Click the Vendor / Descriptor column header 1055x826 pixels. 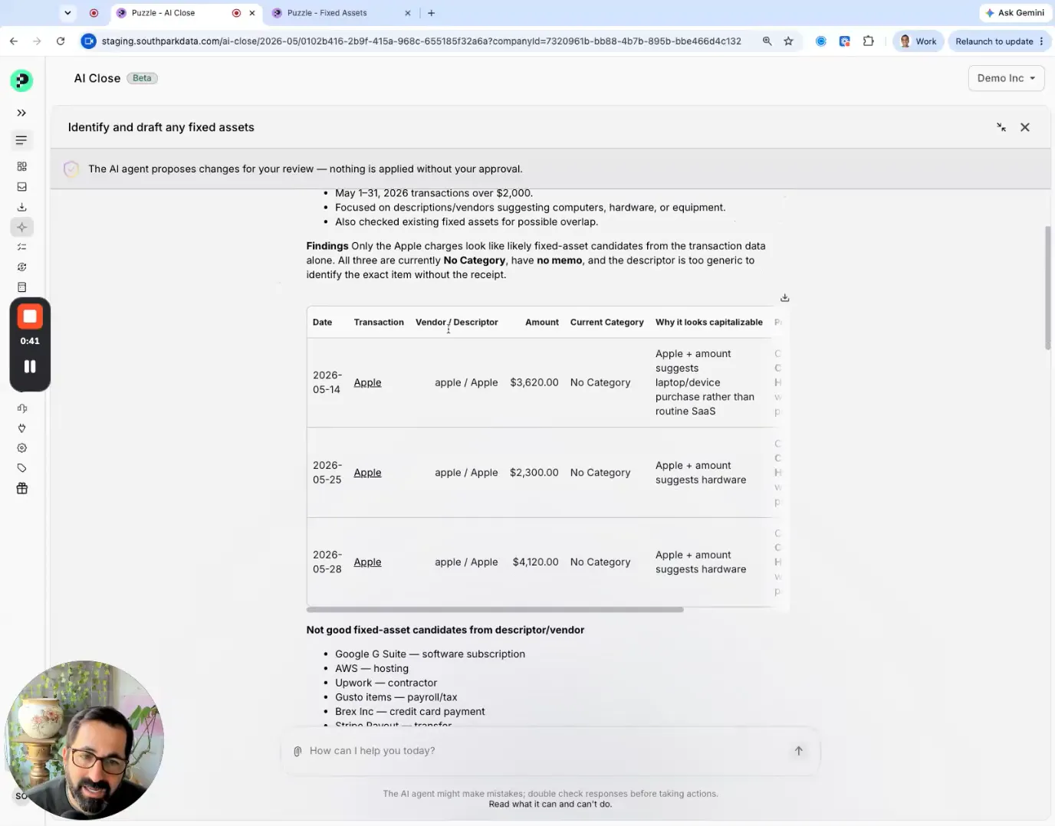coord(456,322)
